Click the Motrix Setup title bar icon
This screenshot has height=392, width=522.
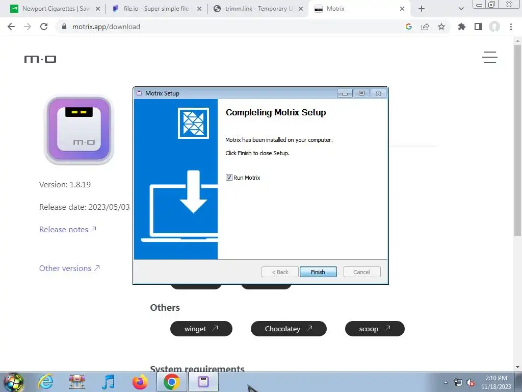point(140,93)
